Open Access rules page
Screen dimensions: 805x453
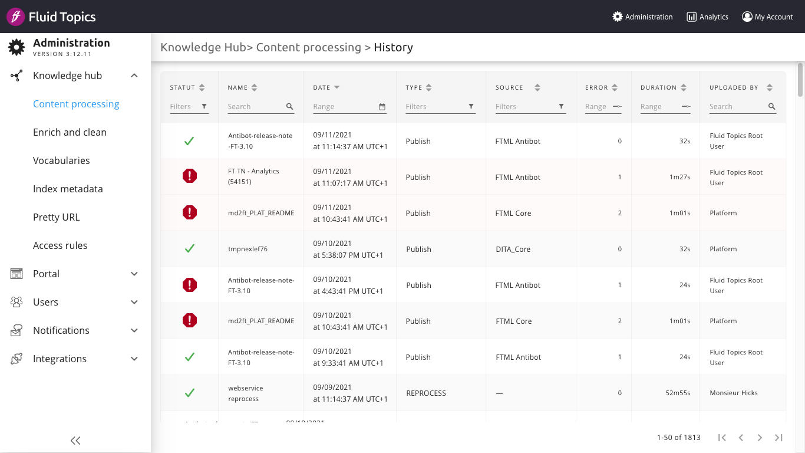(x=60, y=245)
